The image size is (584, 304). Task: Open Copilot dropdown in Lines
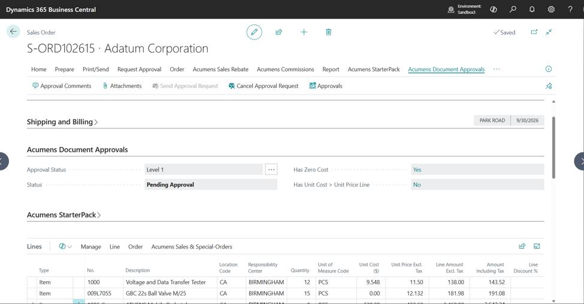[65, 247]
